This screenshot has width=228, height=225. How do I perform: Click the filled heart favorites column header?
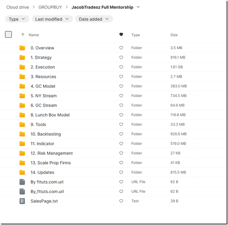click(x=121, y=34)
